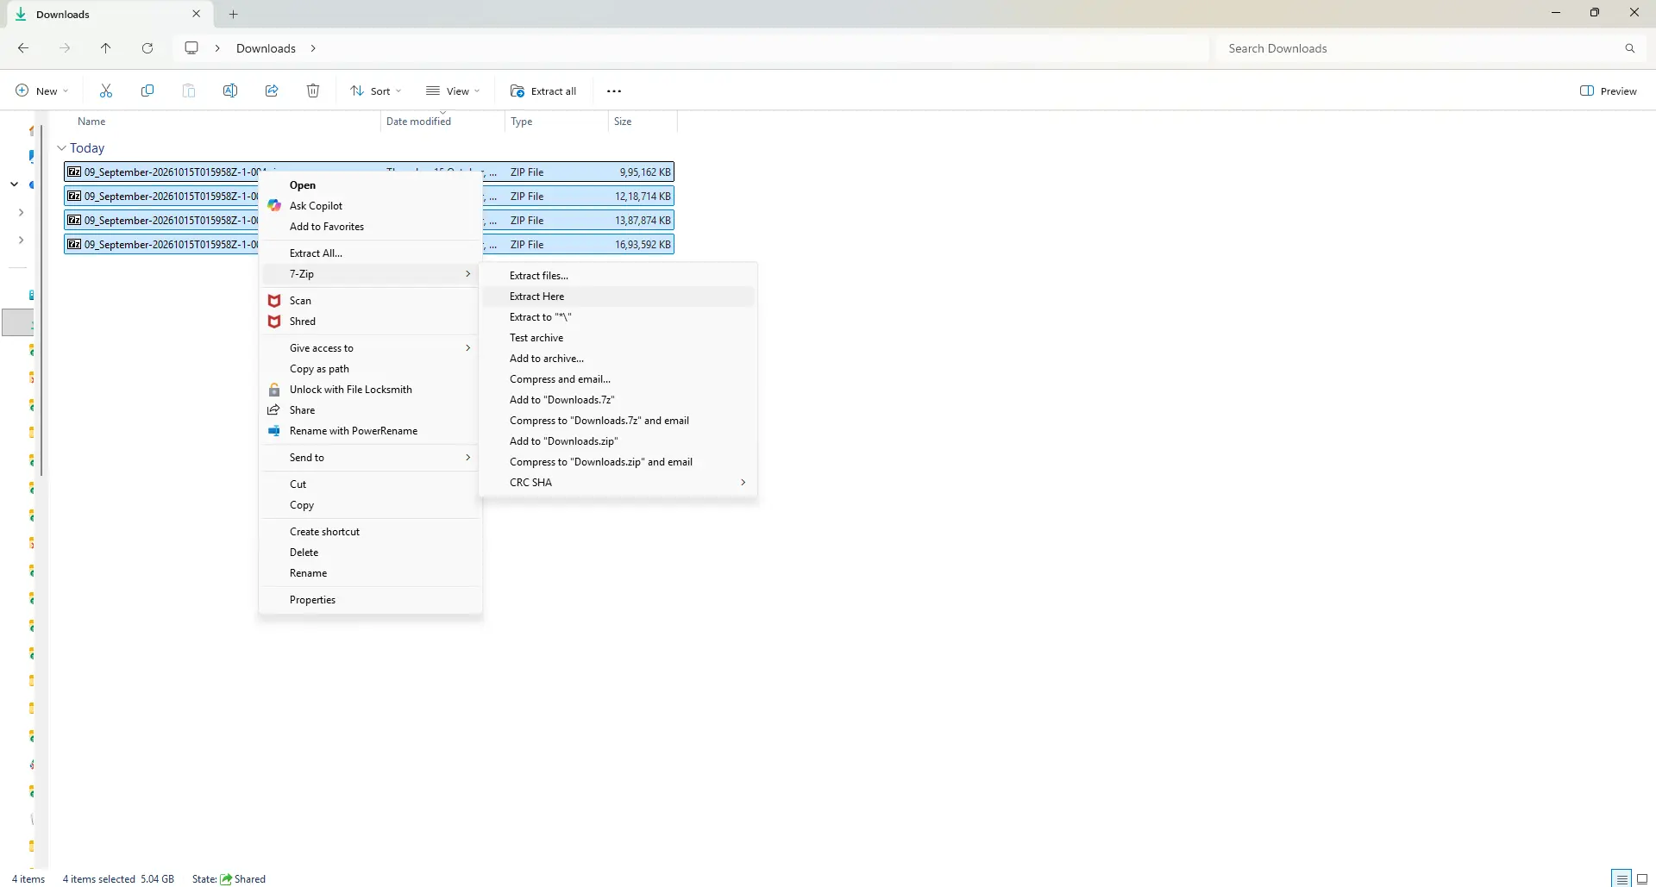Viewport: 1656px width, 887px height.
Task: Click the PC icon in address bar
Action: 191,48
